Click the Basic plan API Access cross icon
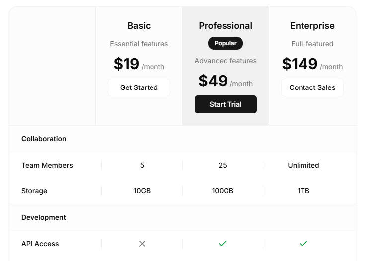 pyautogui.click(x=142, y=244)
